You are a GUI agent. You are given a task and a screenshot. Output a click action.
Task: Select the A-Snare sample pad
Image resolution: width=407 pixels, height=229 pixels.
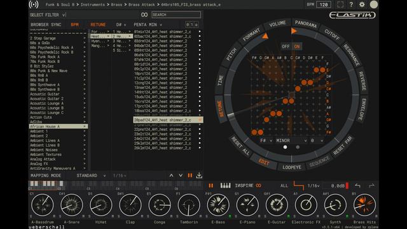(x=72, y=205)
